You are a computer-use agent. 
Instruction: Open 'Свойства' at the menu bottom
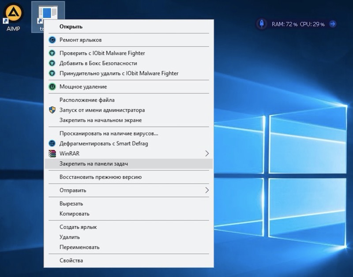tap(129, 261)
